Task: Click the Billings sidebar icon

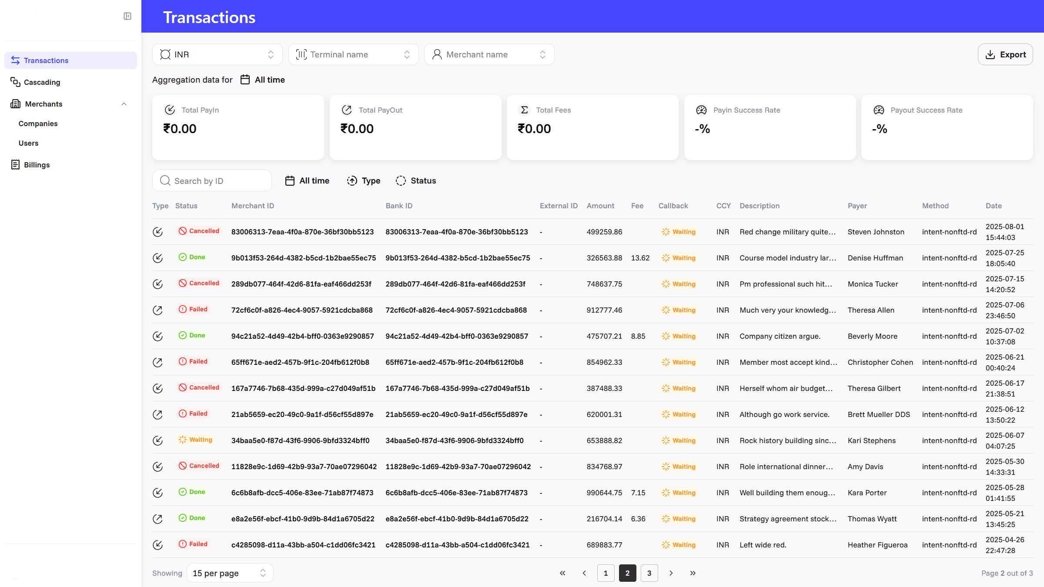Action: click(x=15, y=165)
